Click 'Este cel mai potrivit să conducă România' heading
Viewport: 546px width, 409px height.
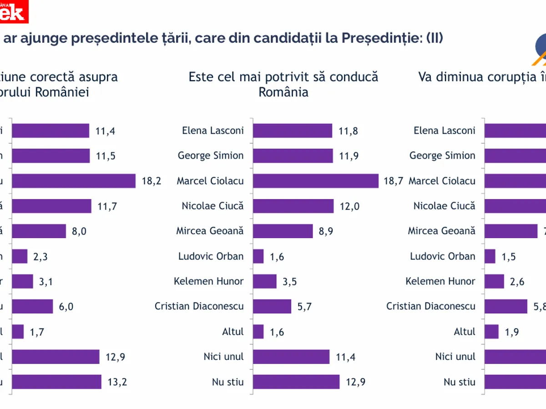(283, 84)
